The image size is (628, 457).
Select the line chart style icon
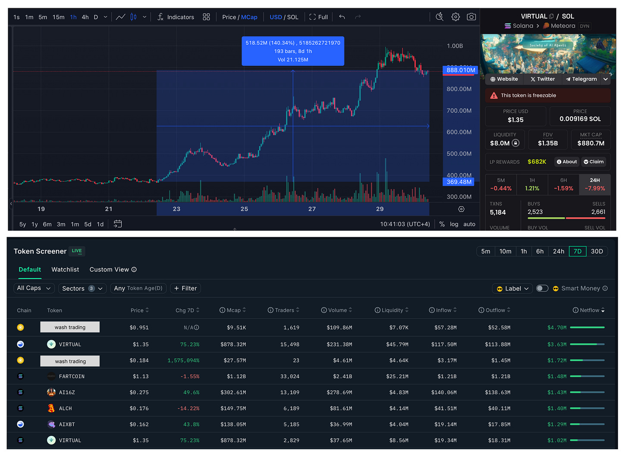(121, 17)
